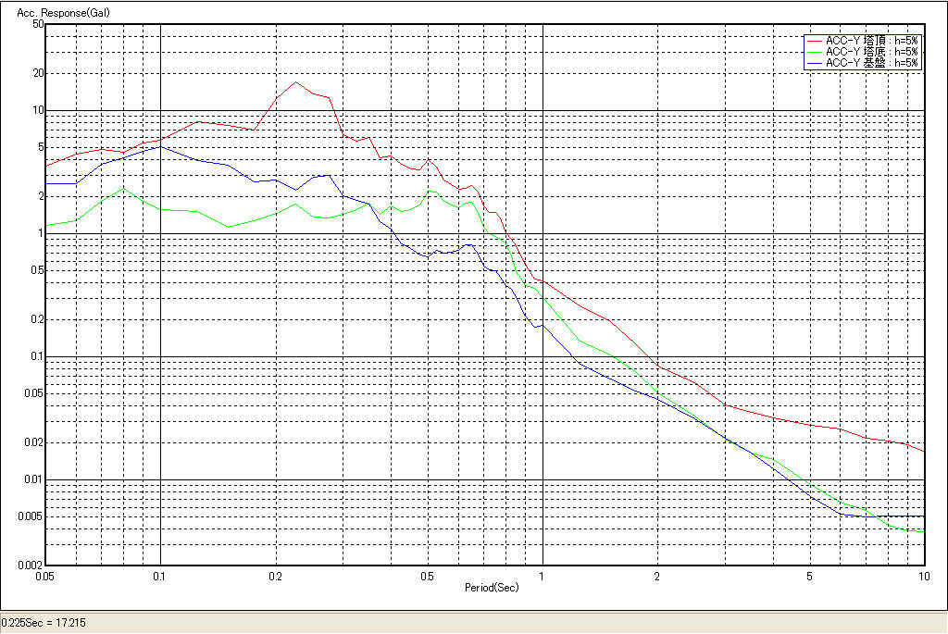The height and width of the screenshot is (634, 948).
Task: Click the red line sample in legend
Action: [814, 41]
